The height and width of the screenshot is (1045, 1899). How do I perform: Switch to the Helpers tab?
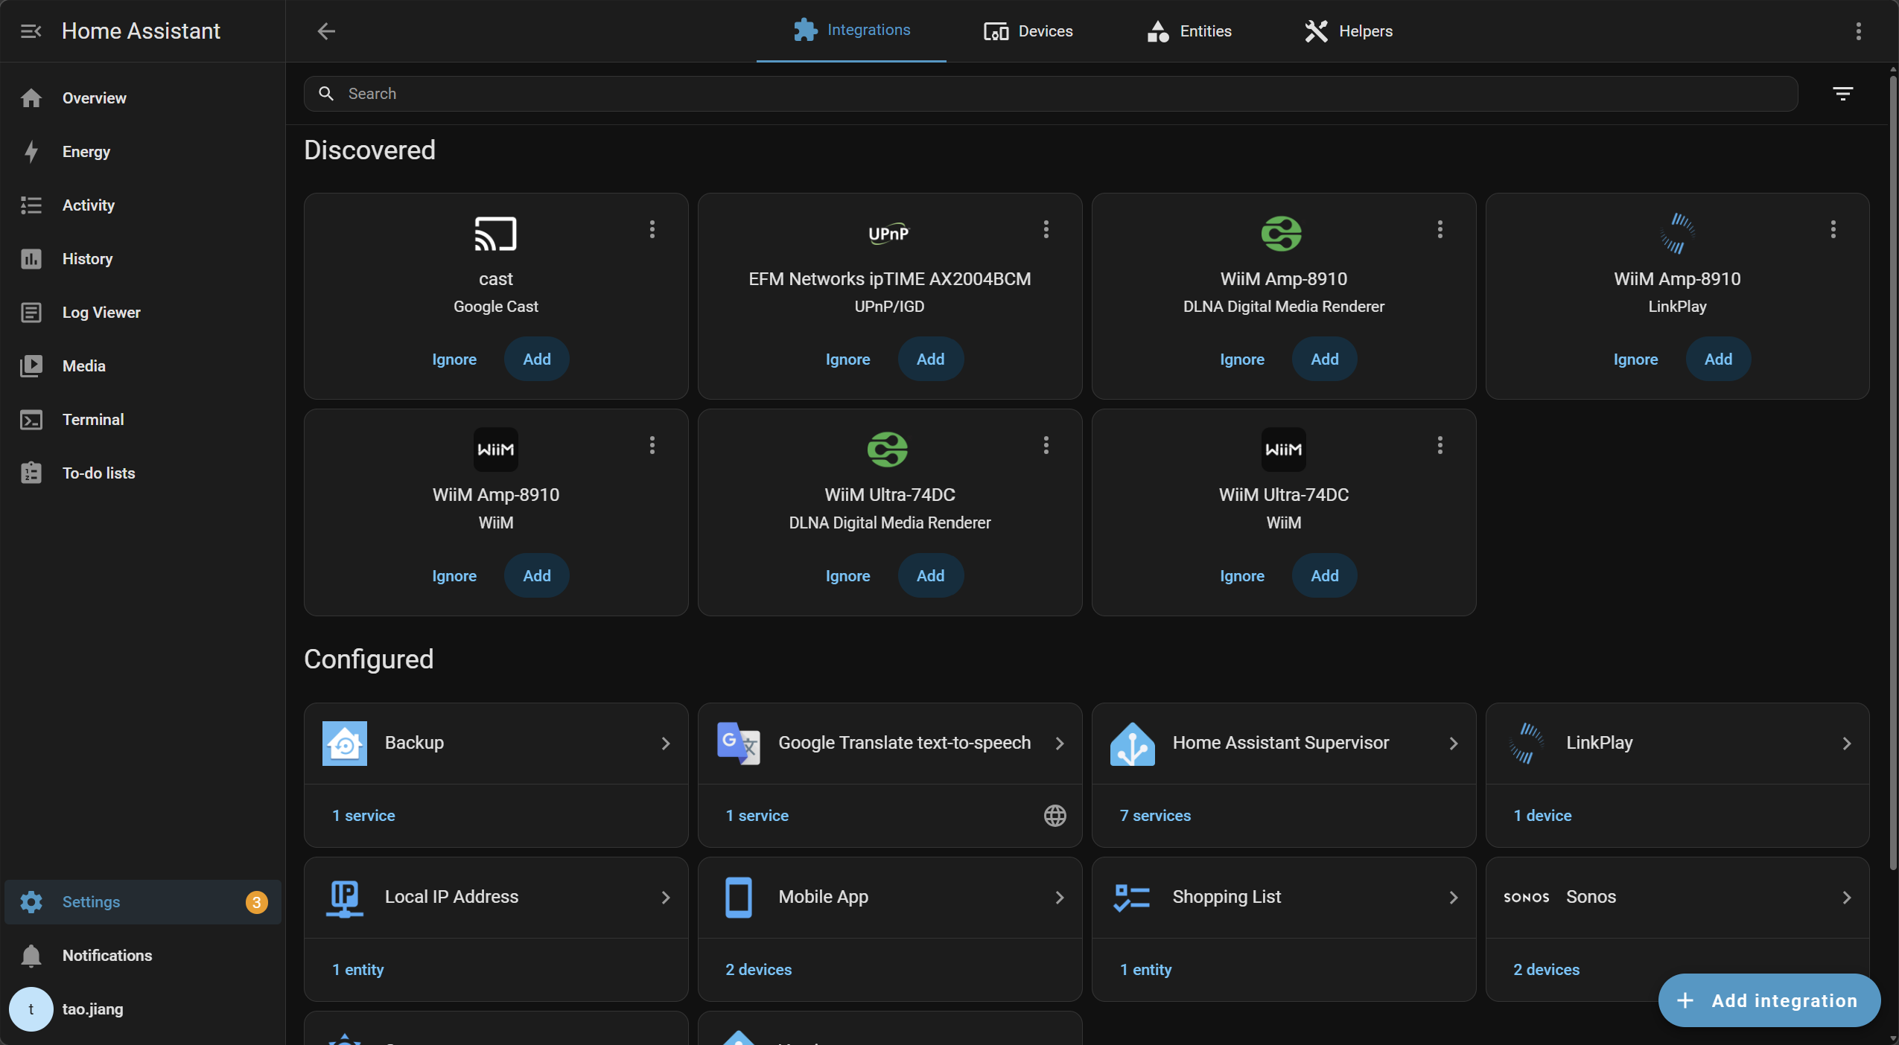tap(1349, 31)
